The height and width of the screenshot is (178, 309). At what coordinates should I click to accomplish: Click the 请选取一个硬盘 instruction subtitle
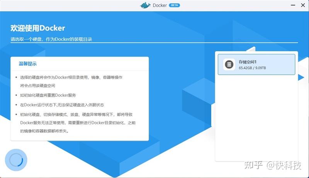(x=51, y=39)
